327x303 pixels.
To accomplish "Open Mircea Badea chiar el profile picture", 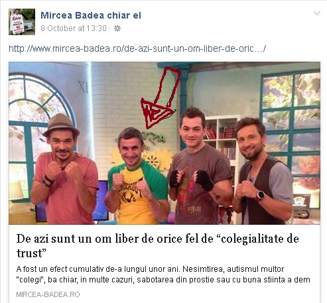I will click(22, 22).
